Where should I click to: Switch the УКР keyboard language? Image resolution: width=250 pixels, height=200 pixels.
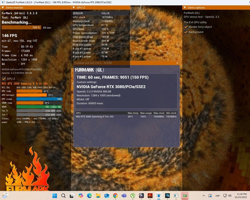217,196
